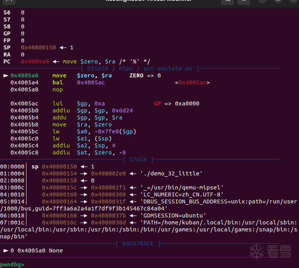Select the S7 register label
This screenshot has width=299, height=268.
tap(7, 20)
